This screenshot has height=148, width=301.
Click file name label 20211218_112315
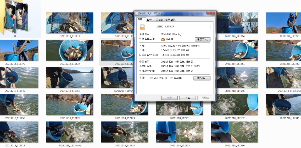(x=180, y=145)
